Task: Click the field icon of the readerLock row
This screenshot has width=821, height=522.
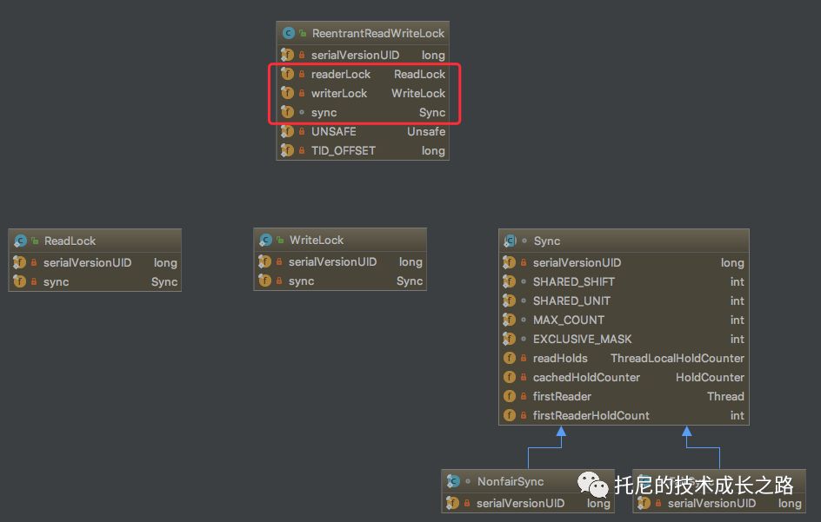Action: pos(288,74)
